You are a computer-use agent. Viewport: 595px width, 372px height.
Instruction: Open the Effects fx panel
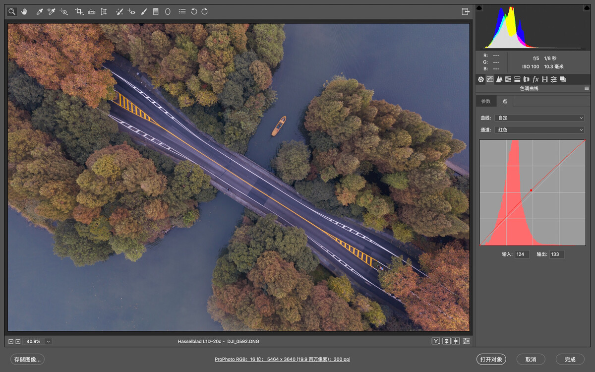click(x=535, y=79)
